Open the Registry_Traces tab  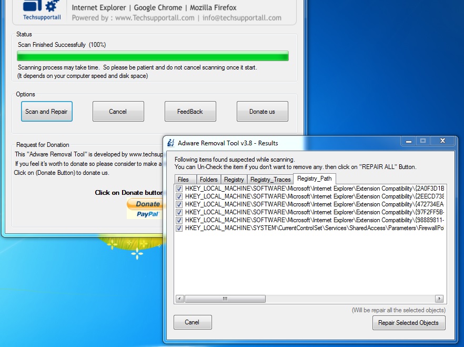[270, 180]
